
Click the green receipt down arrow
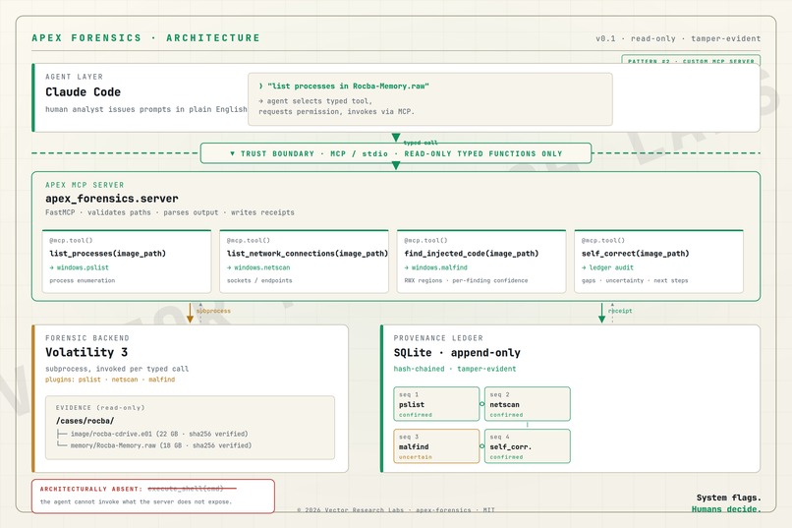601,313
